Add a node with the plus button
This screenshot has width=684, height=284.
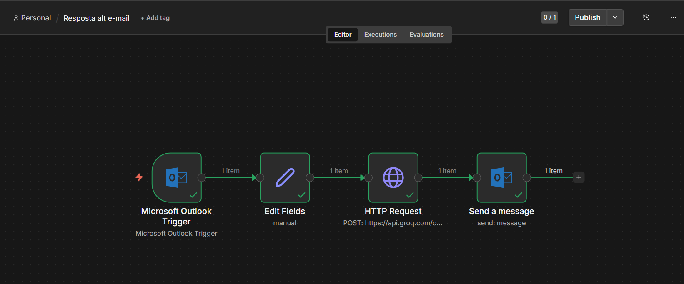(579, 177)
